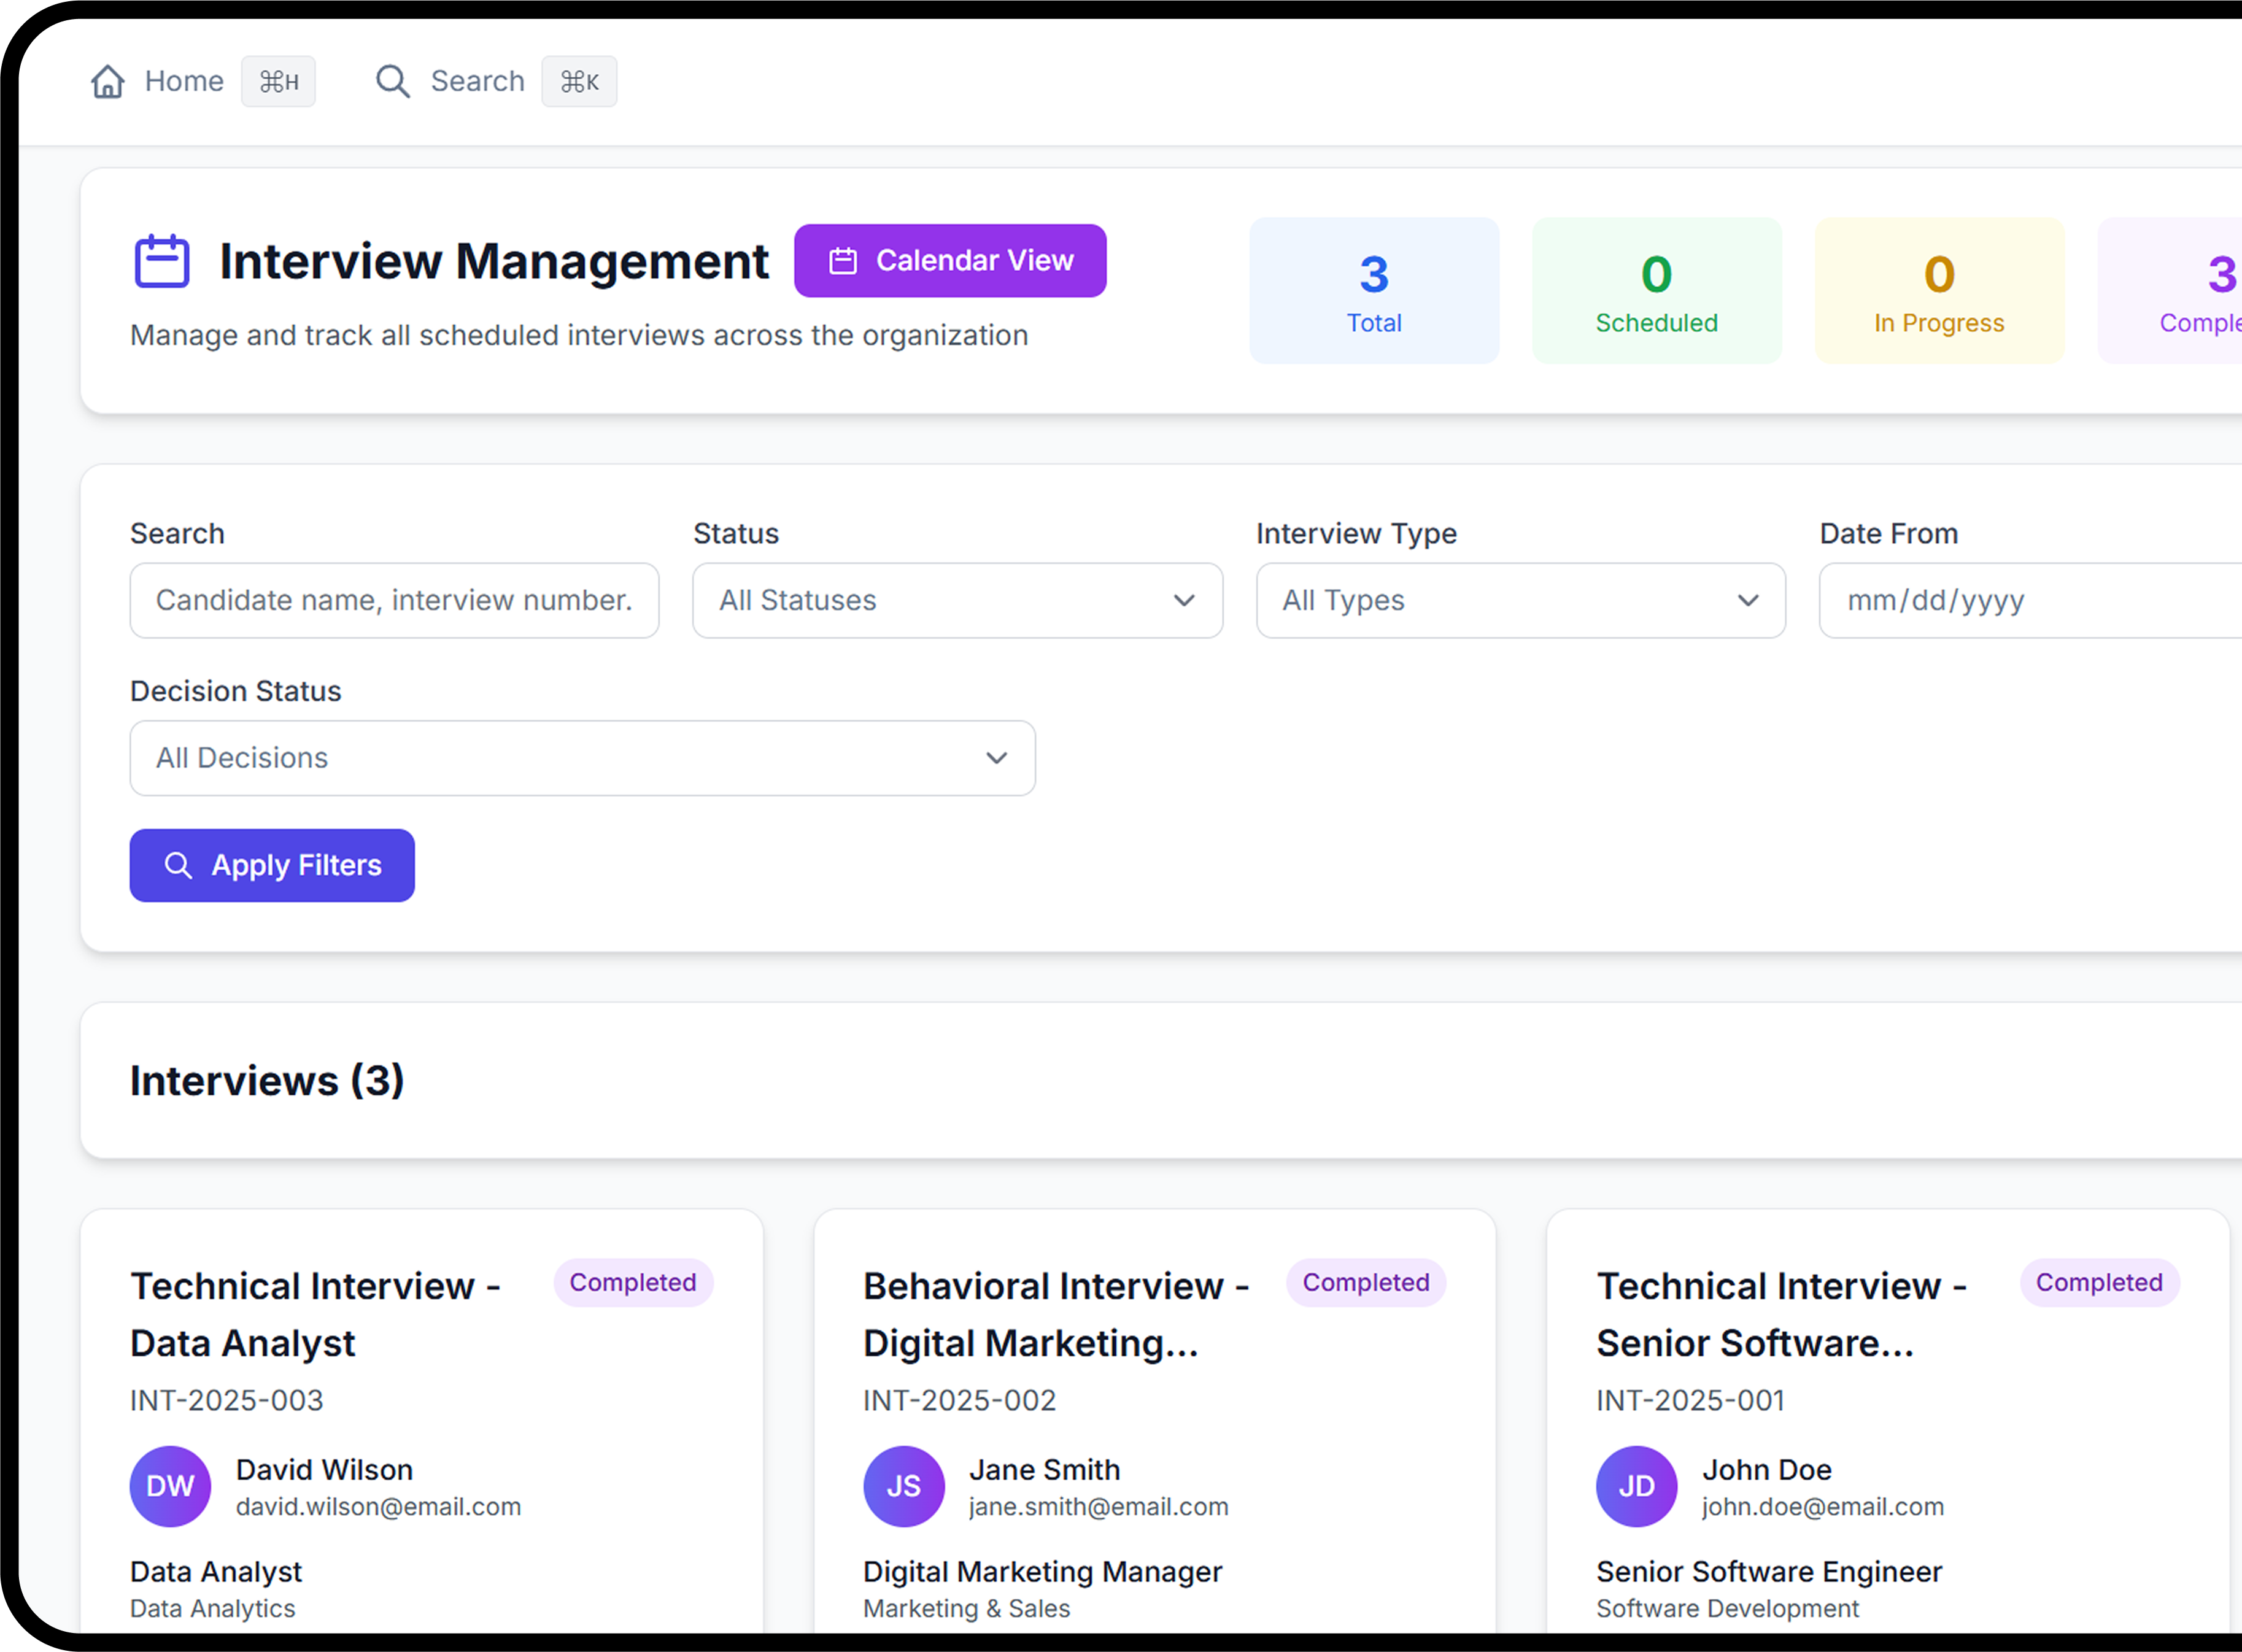Click the search icon in Apply Filters button
Image resolution: width=2242 pixels, height=1652 pixels.
[x=179, y=865]
